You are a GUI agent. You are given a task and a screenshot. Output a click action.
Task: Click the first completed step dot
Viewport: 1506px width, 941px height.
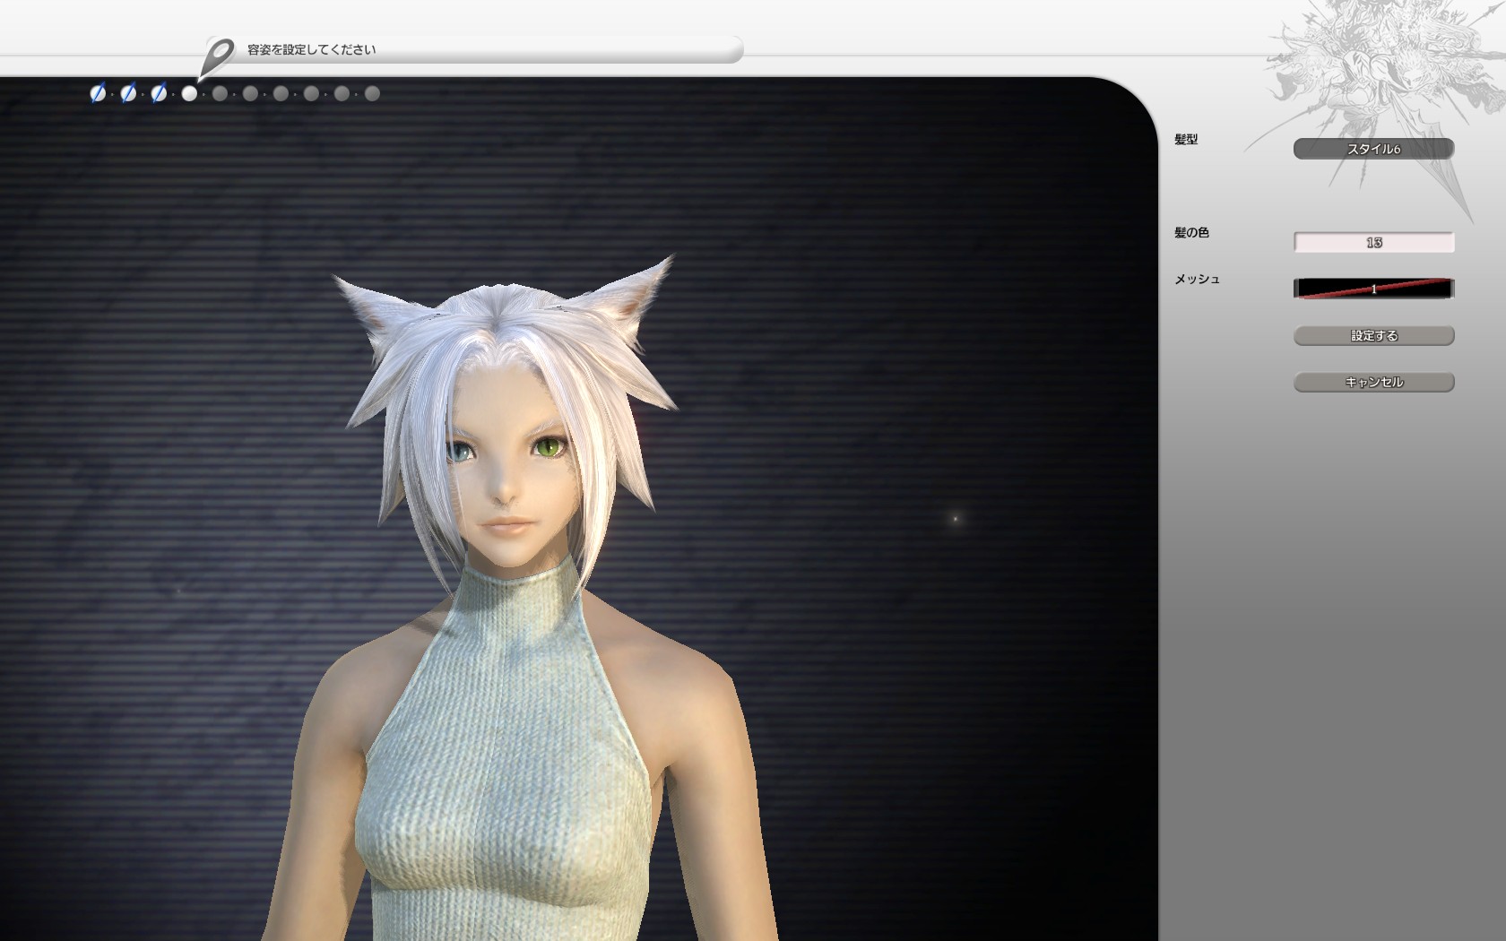coord(98,93)
